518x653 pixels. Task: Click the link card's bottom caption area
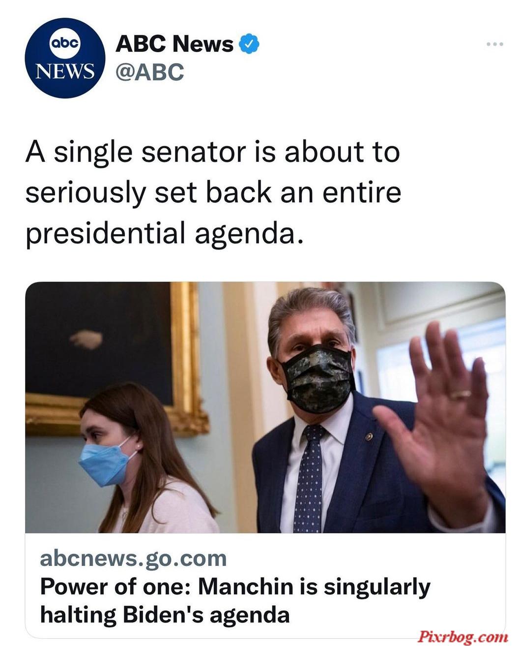point(265,586)
